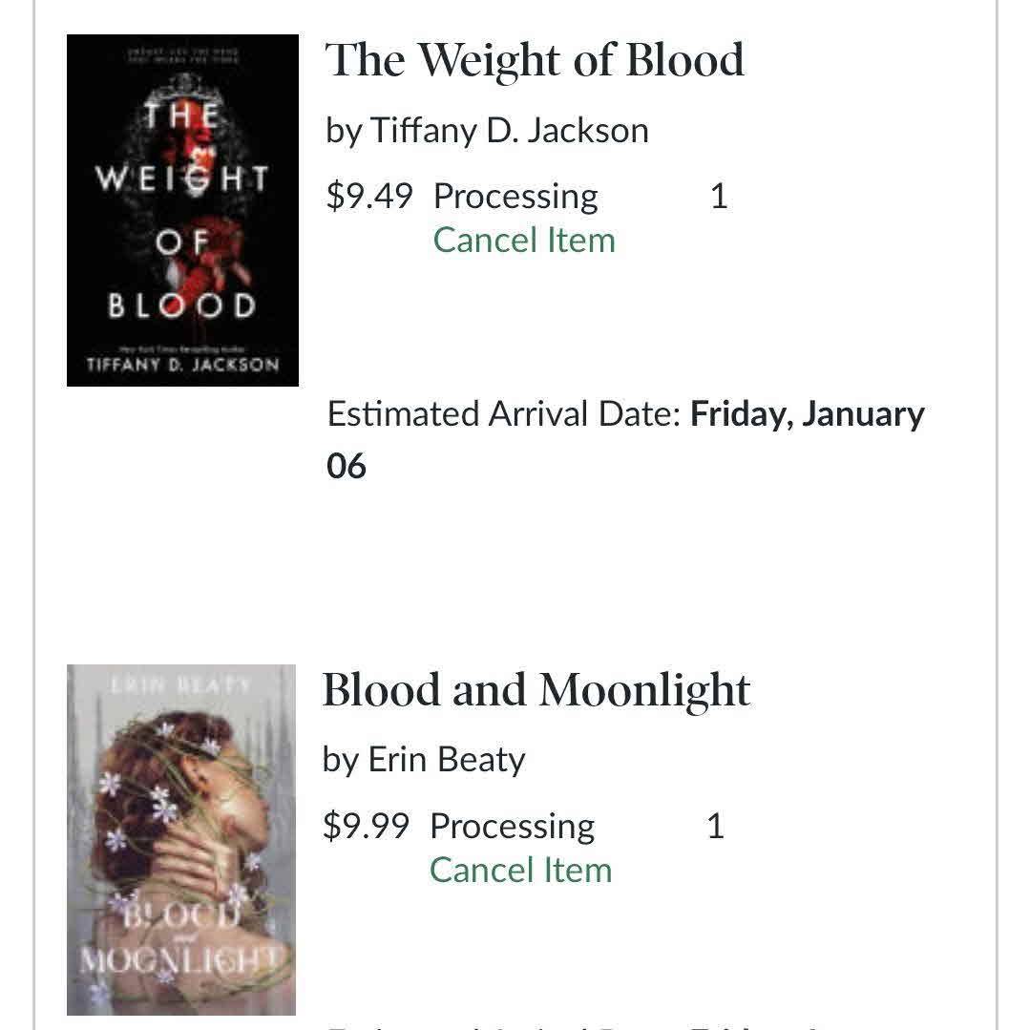Click Erin Beaty's name printed on the cover
The height and width of the screenshot is (1030, 1030).
click(181, 684)
